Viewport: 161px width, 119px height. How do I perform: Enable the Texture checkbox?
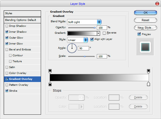[x=10, y=61]
